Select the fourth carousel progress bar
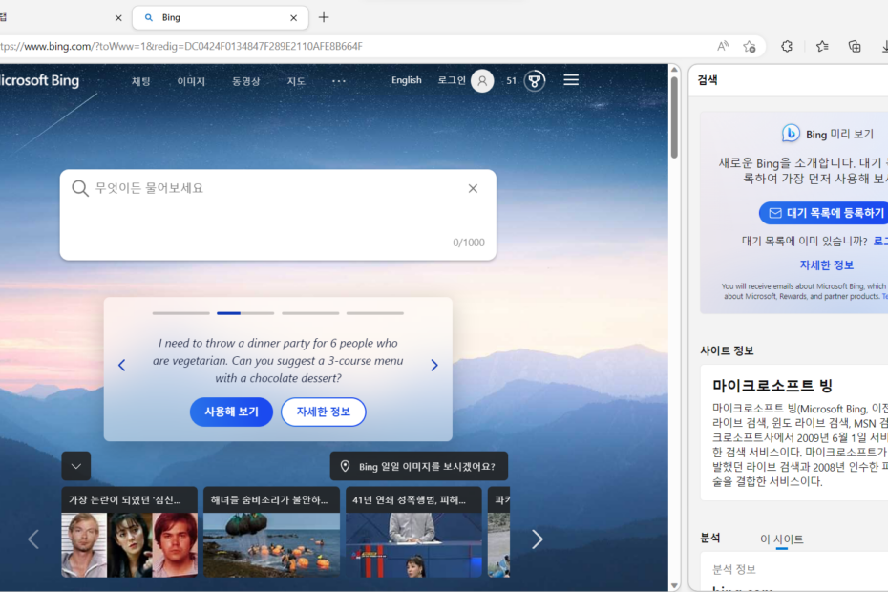Viewport: 888px width, 592px height. 375,313
